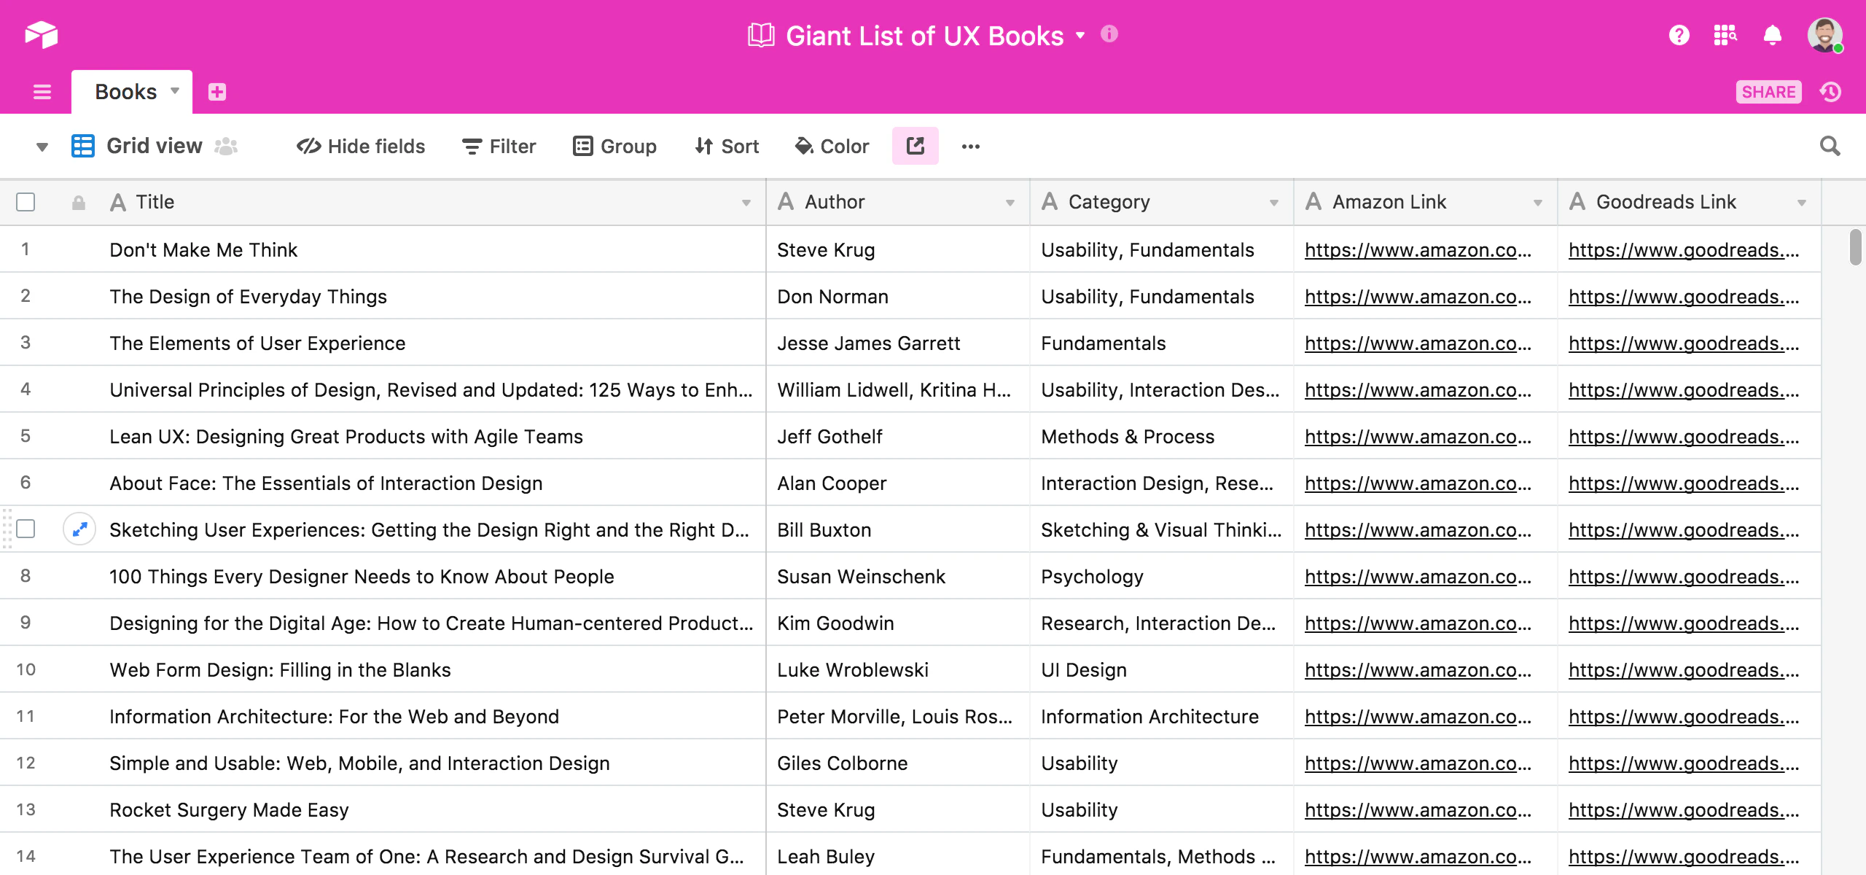
Task: Add a new table with the plus icon
Action: (217, 91)
